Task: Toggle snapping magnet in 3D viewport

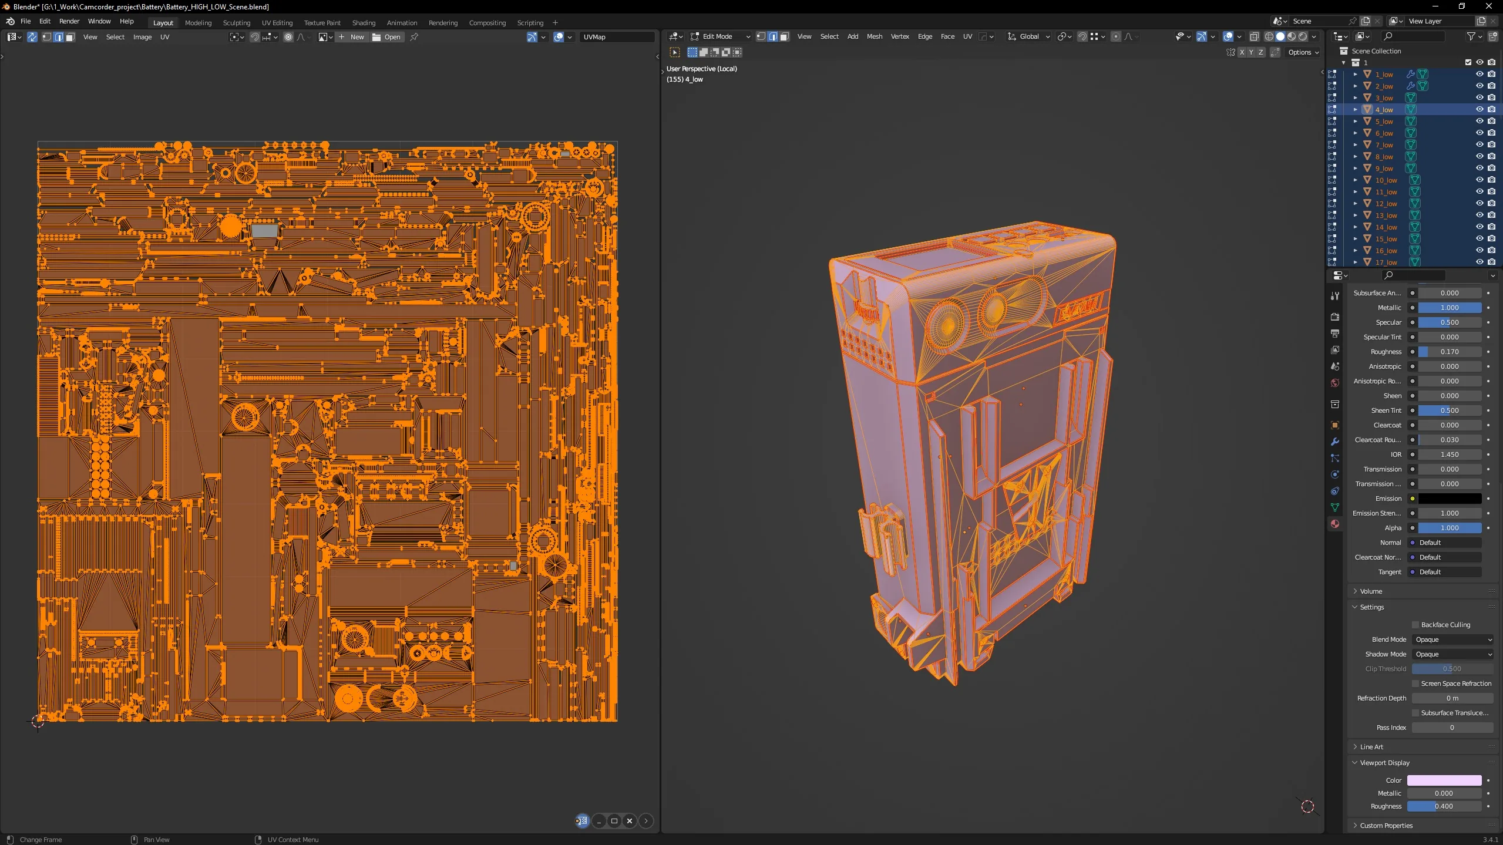Action: [1082, 36]
